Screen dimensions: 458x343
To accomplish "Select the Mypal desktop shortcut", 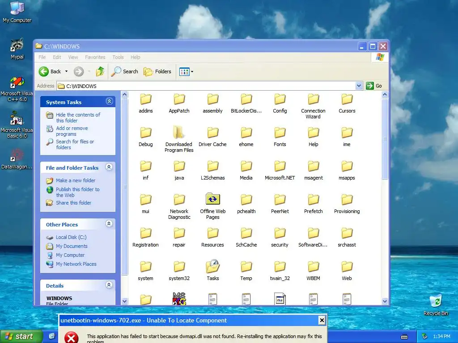I will click(x=17, y=49).
